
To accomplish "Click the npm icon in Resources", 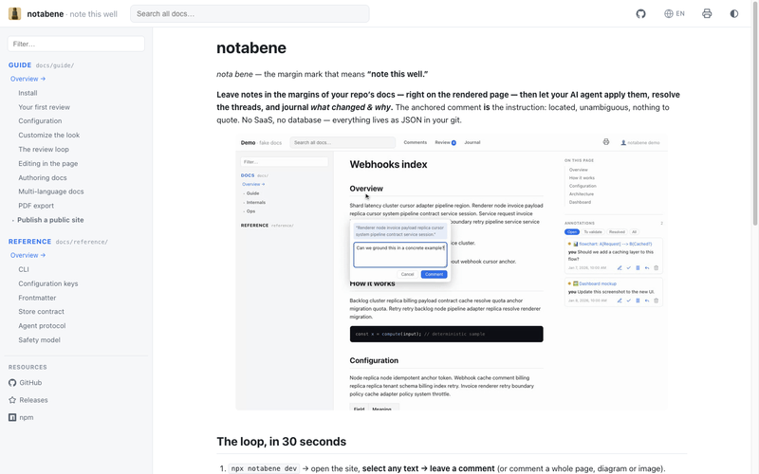I will click(x=12, y=417).
